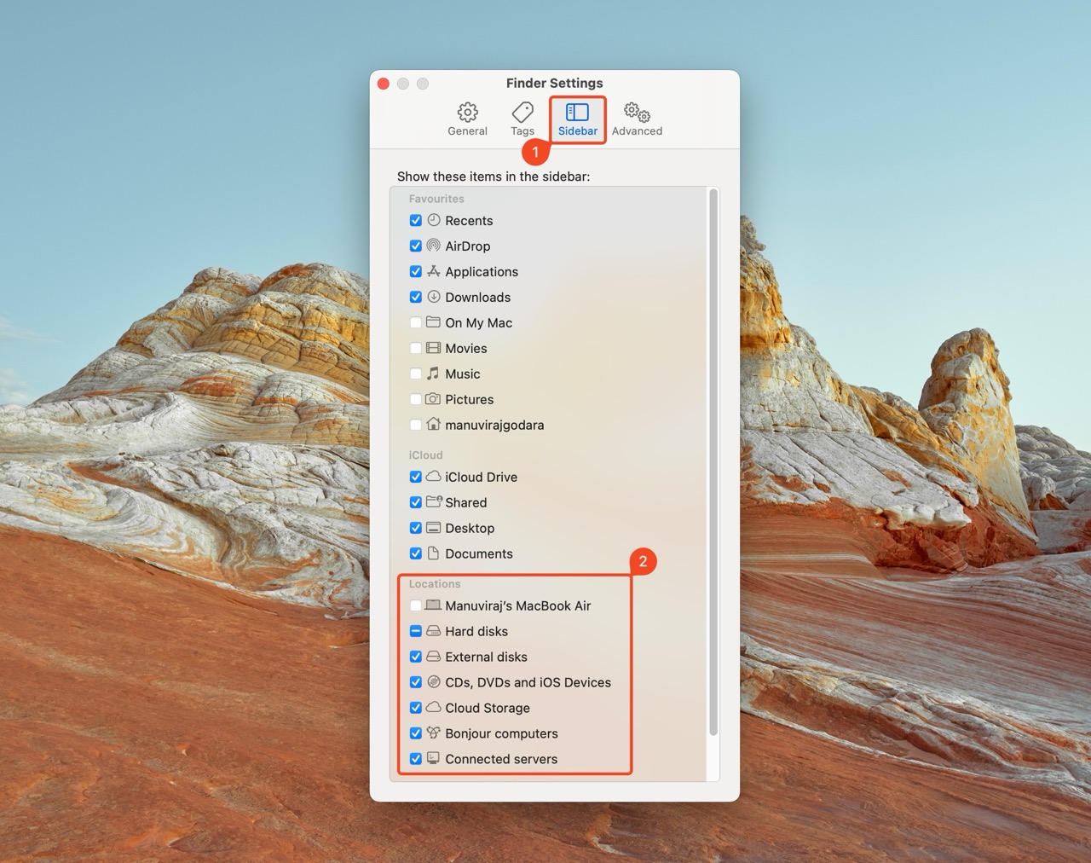Enable Music in the sidebar
This screenshot has width=1091, height=863.
416,374
